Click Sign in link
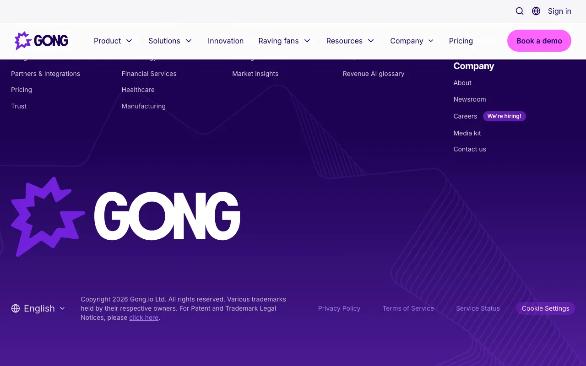 [x=559, y=11]
